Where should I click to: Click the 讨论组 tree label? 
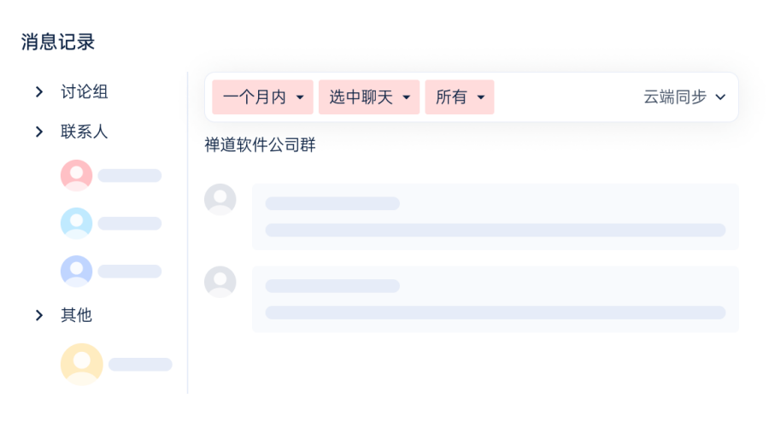(85, 91)
